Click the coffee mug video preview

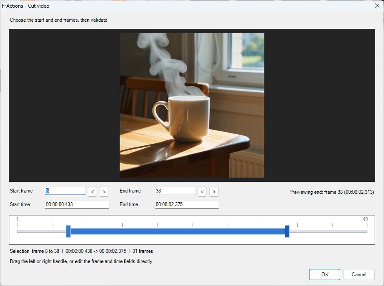pyautogui.click(x=192, y=105)
